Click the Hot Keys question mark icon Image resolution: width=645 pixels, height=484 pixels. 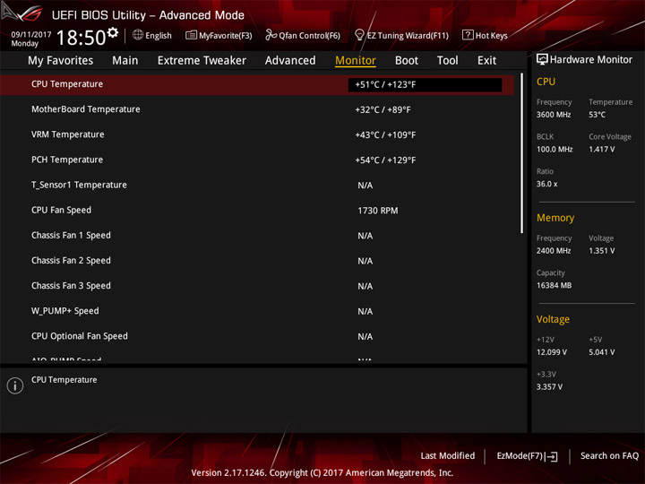468,35
